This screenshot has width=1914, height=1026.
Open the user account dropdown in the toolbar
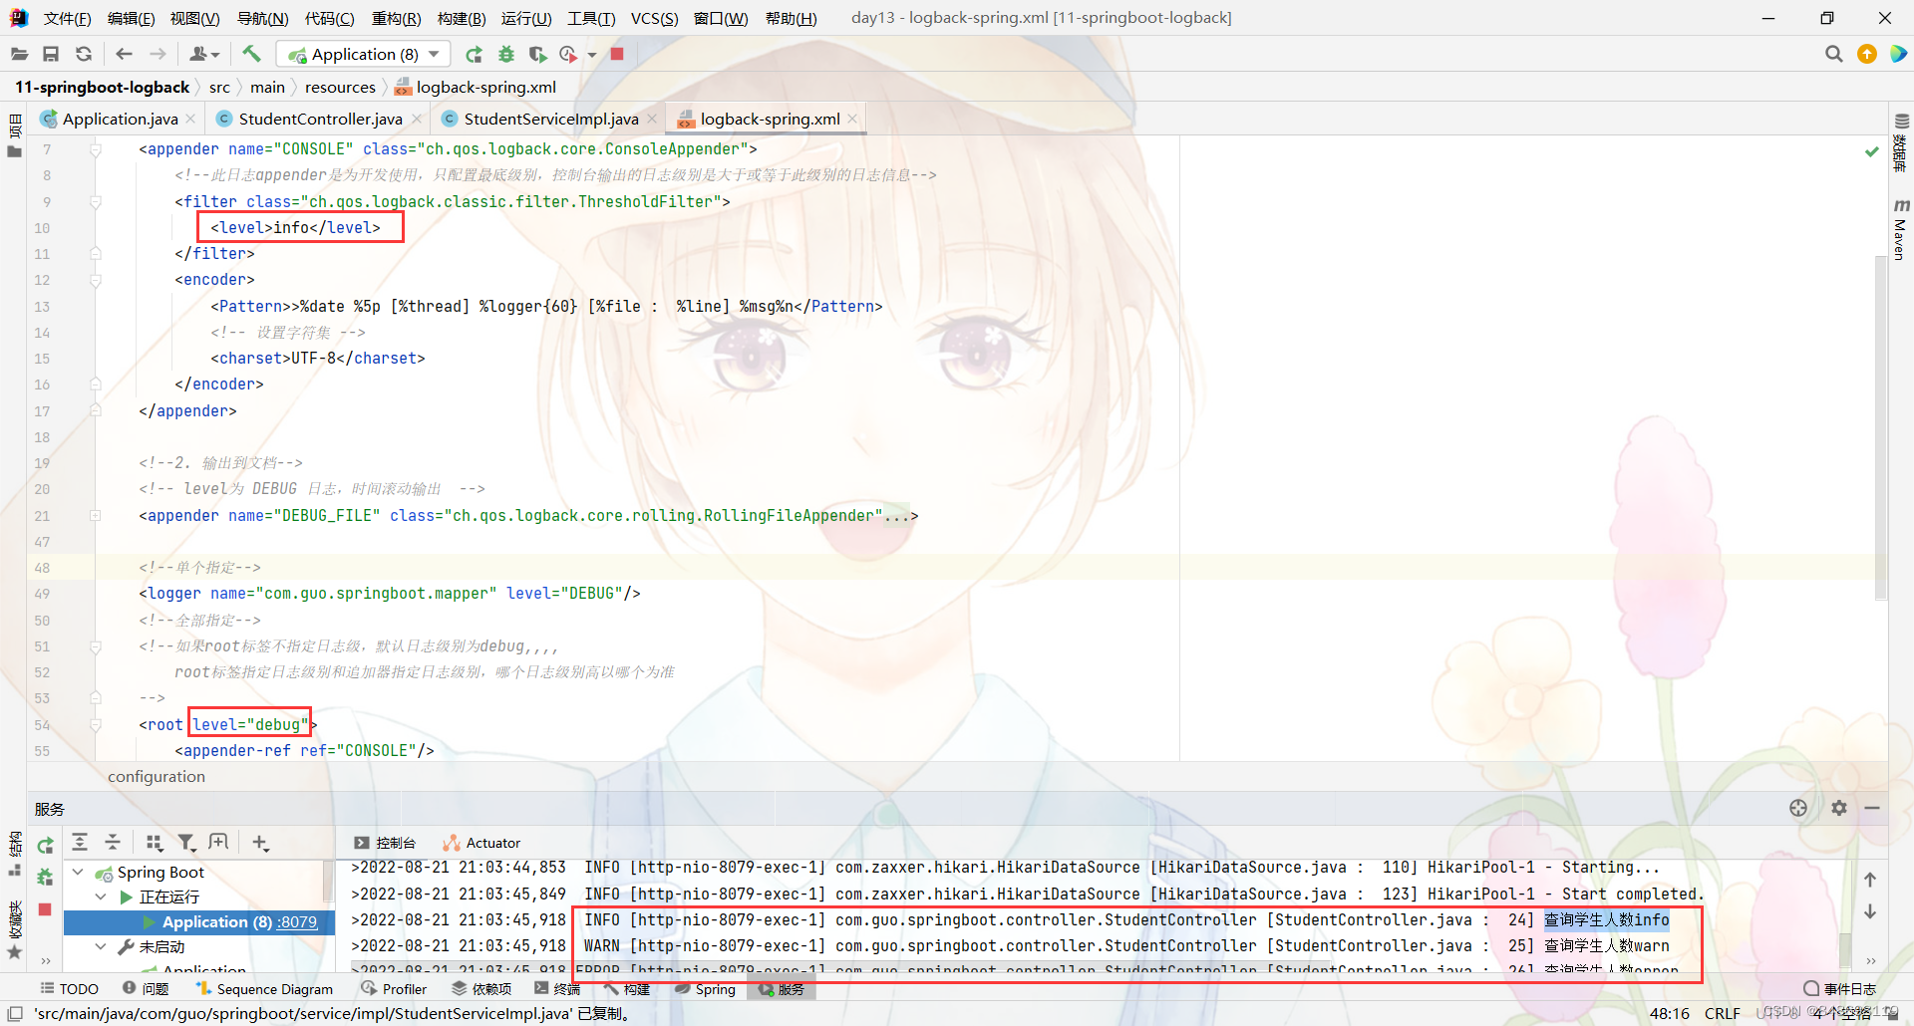(204, 54)
